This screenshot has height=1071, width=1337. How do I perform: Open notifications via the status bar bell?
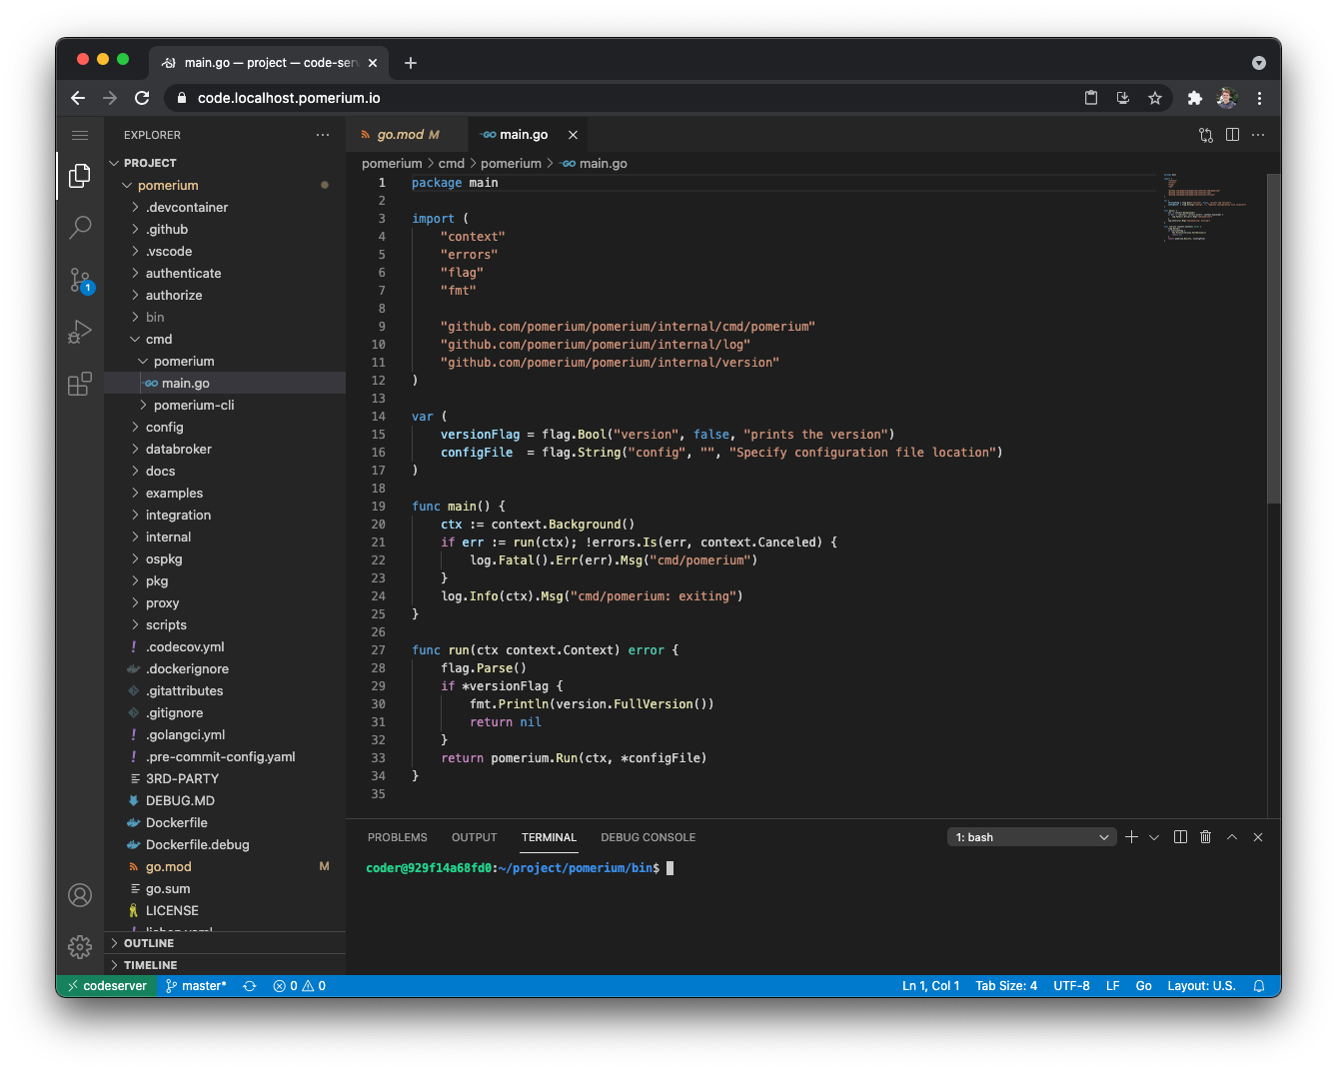(1258, 985)
